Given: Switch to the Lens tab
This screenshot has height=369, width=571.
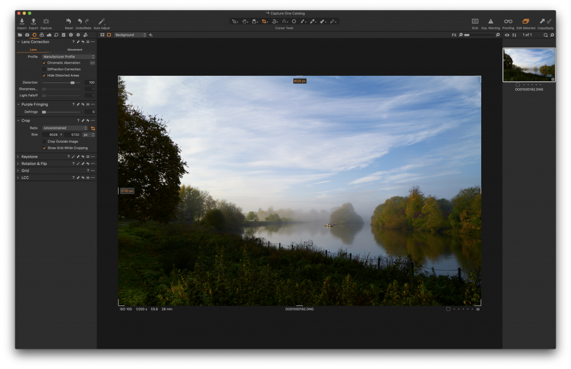Looking at the screenshot, I should pyautogui.click(x=33, y=50).
